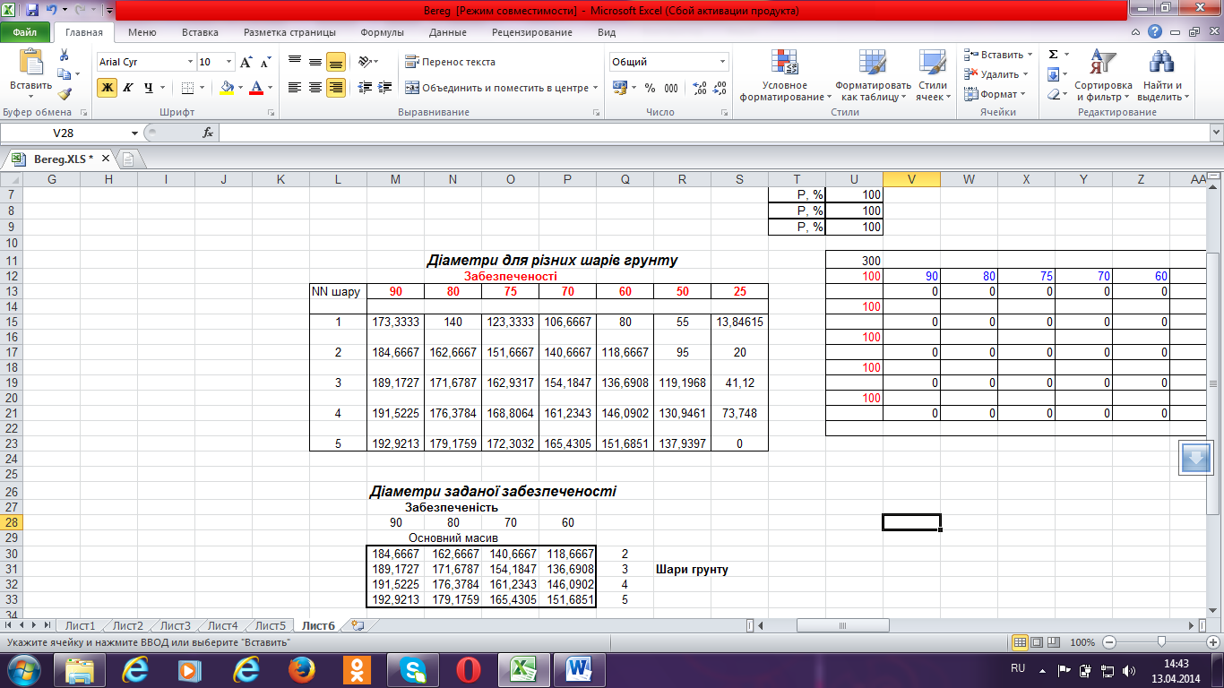
Task: Open Сортировка и фильтр dropdown
Action: 1104,75
